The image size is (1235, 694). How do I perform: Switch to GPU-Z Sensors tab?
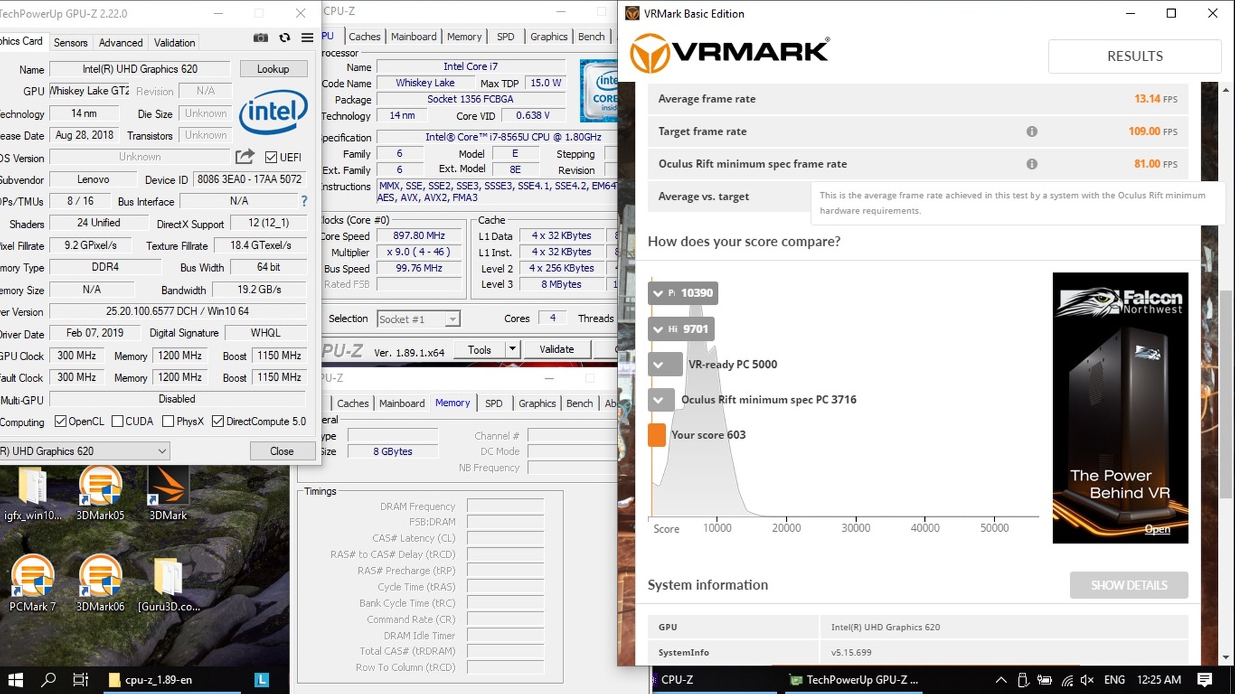pos(70,42)
